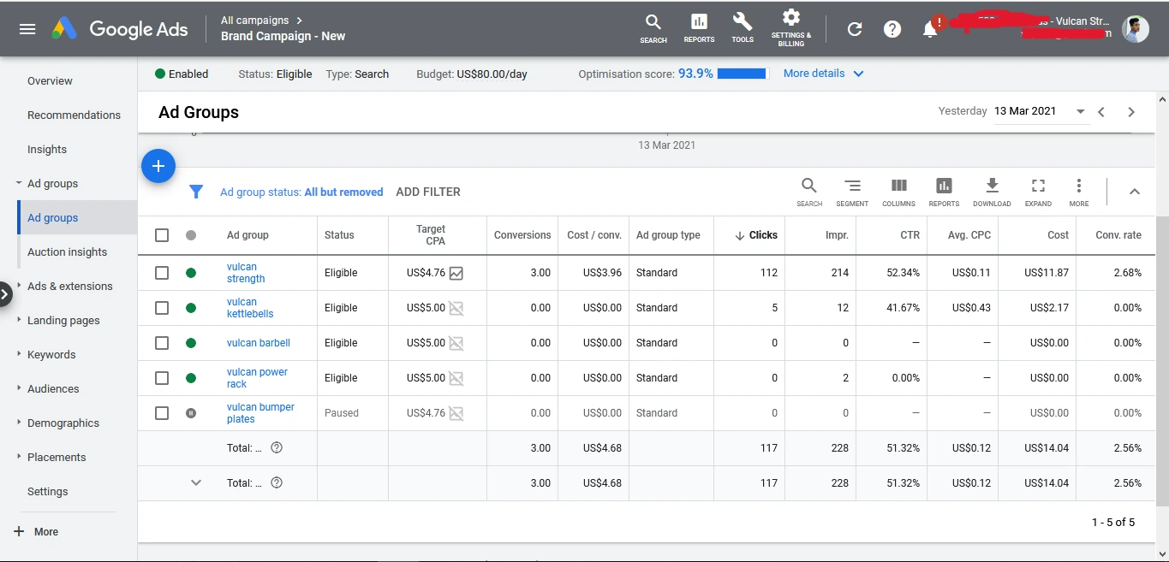Tick the vulcan power rack row checkbox
This screenshot has height=562, width=1169.
point(162,378)
